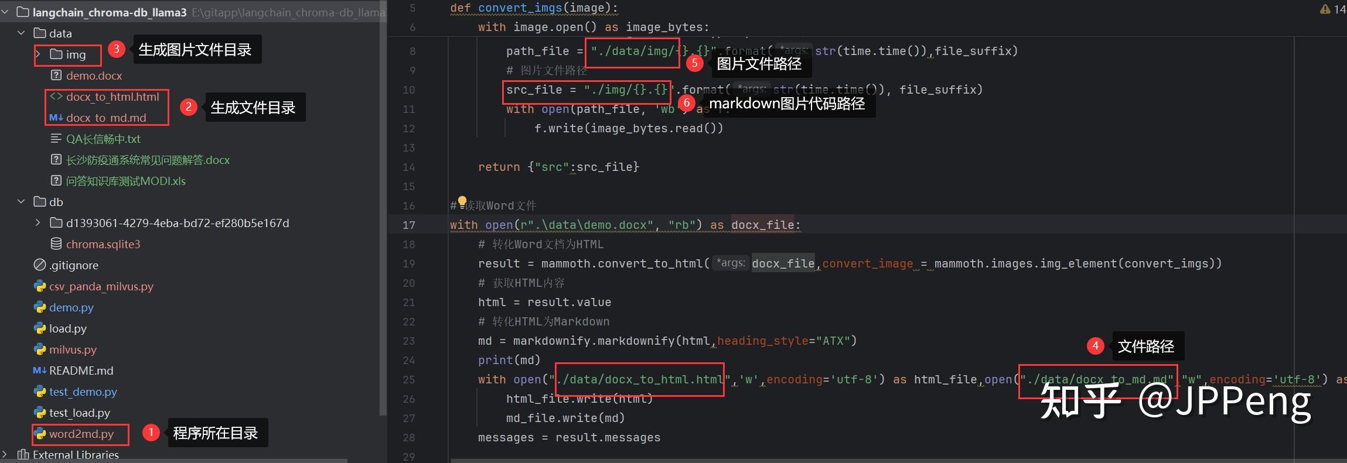The height and width of the screenshot is (463, 1347).
Task: Click the milvus.py Python icon
Action: (40, 349)
